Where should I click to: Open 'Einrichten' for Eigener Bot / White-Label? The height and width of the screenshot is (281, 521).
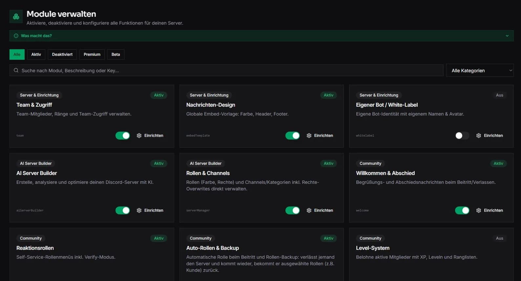coord(493,136)
